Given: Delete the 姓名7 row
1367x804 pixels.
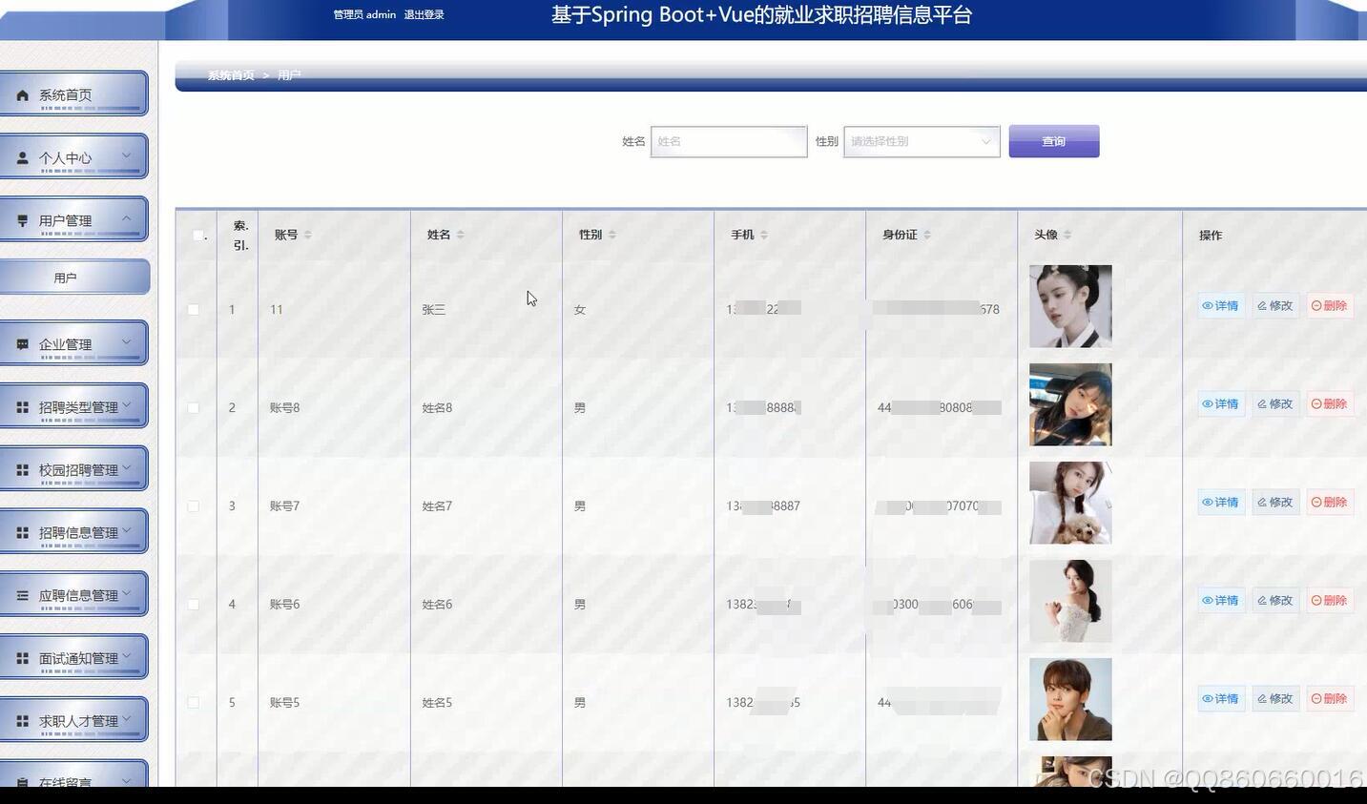Looking at the screenshot, I should (x=1330, y=503).
